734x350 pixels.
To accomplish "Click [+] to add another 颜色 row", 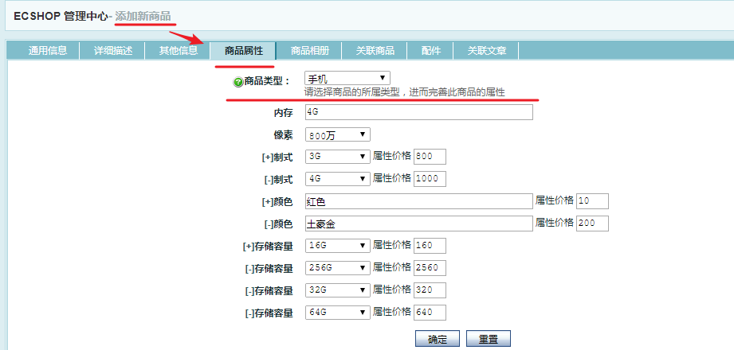I will click(x=267, y=202).
